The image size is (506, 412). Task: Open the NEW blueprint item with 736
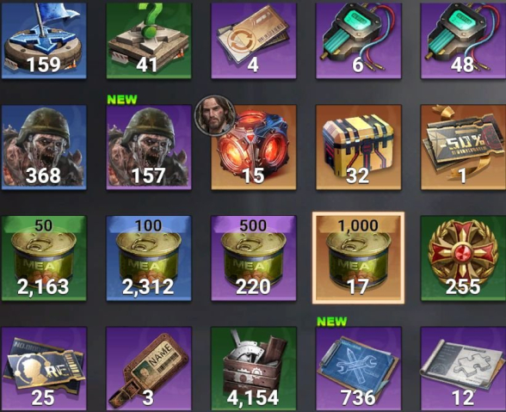coord(359,369)
